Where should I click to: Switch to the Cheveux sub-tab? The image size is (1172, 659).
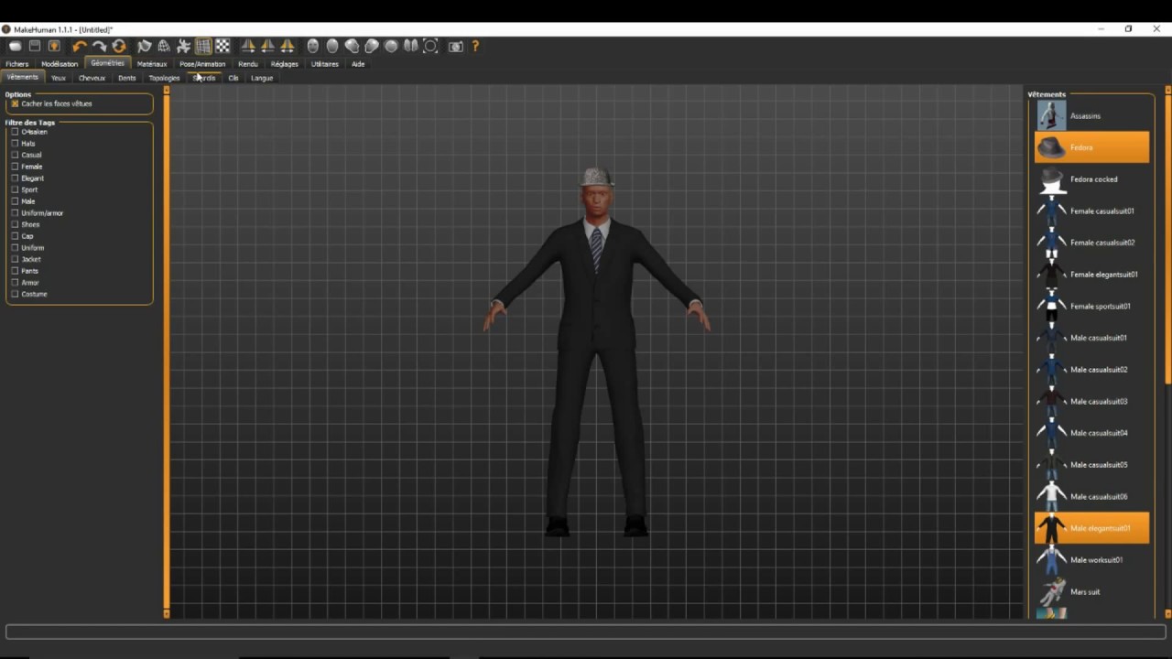92,78
